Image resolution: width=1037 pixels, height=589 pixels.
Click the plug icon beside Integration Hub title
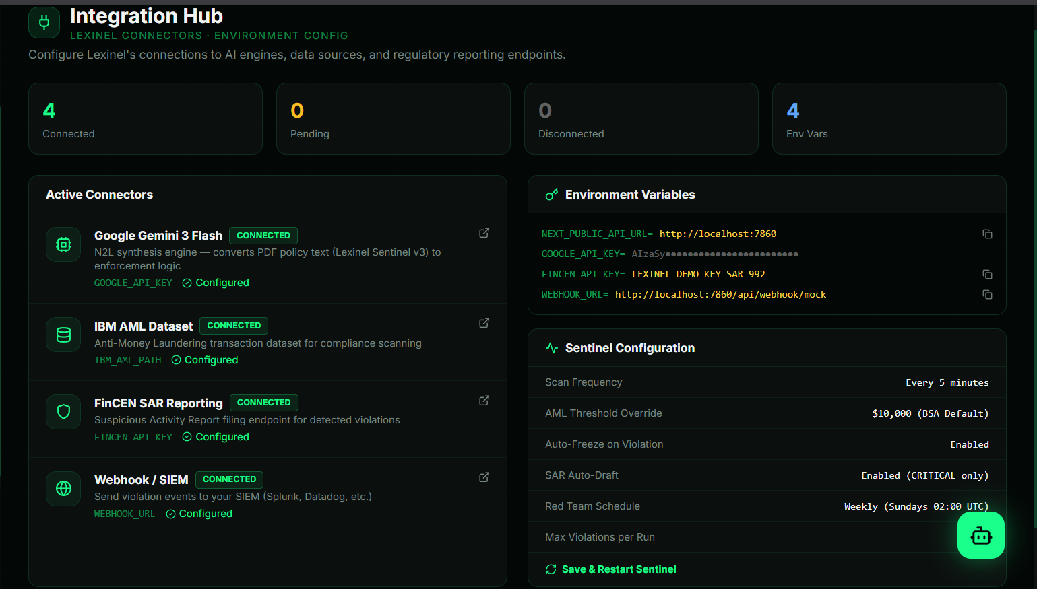coord(44,22)
